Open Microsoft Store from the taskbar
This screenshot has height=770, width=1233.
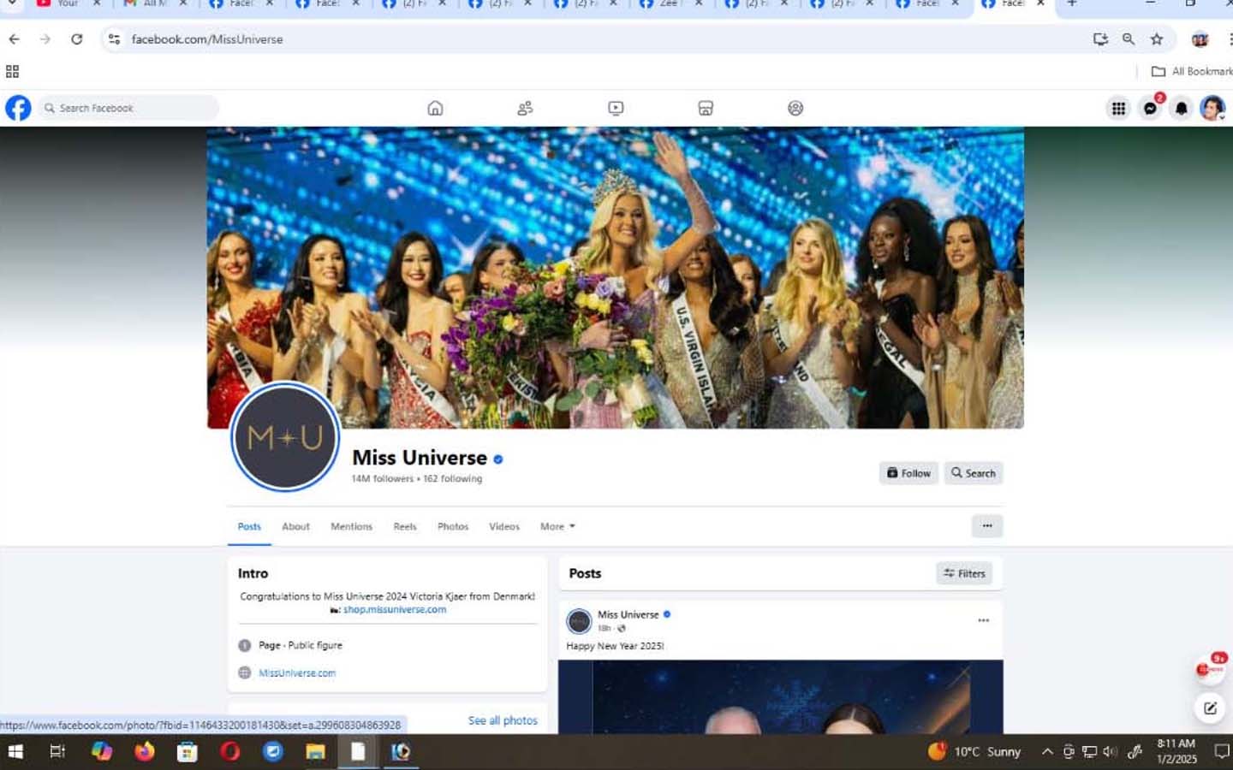click(x=188, y=752)
